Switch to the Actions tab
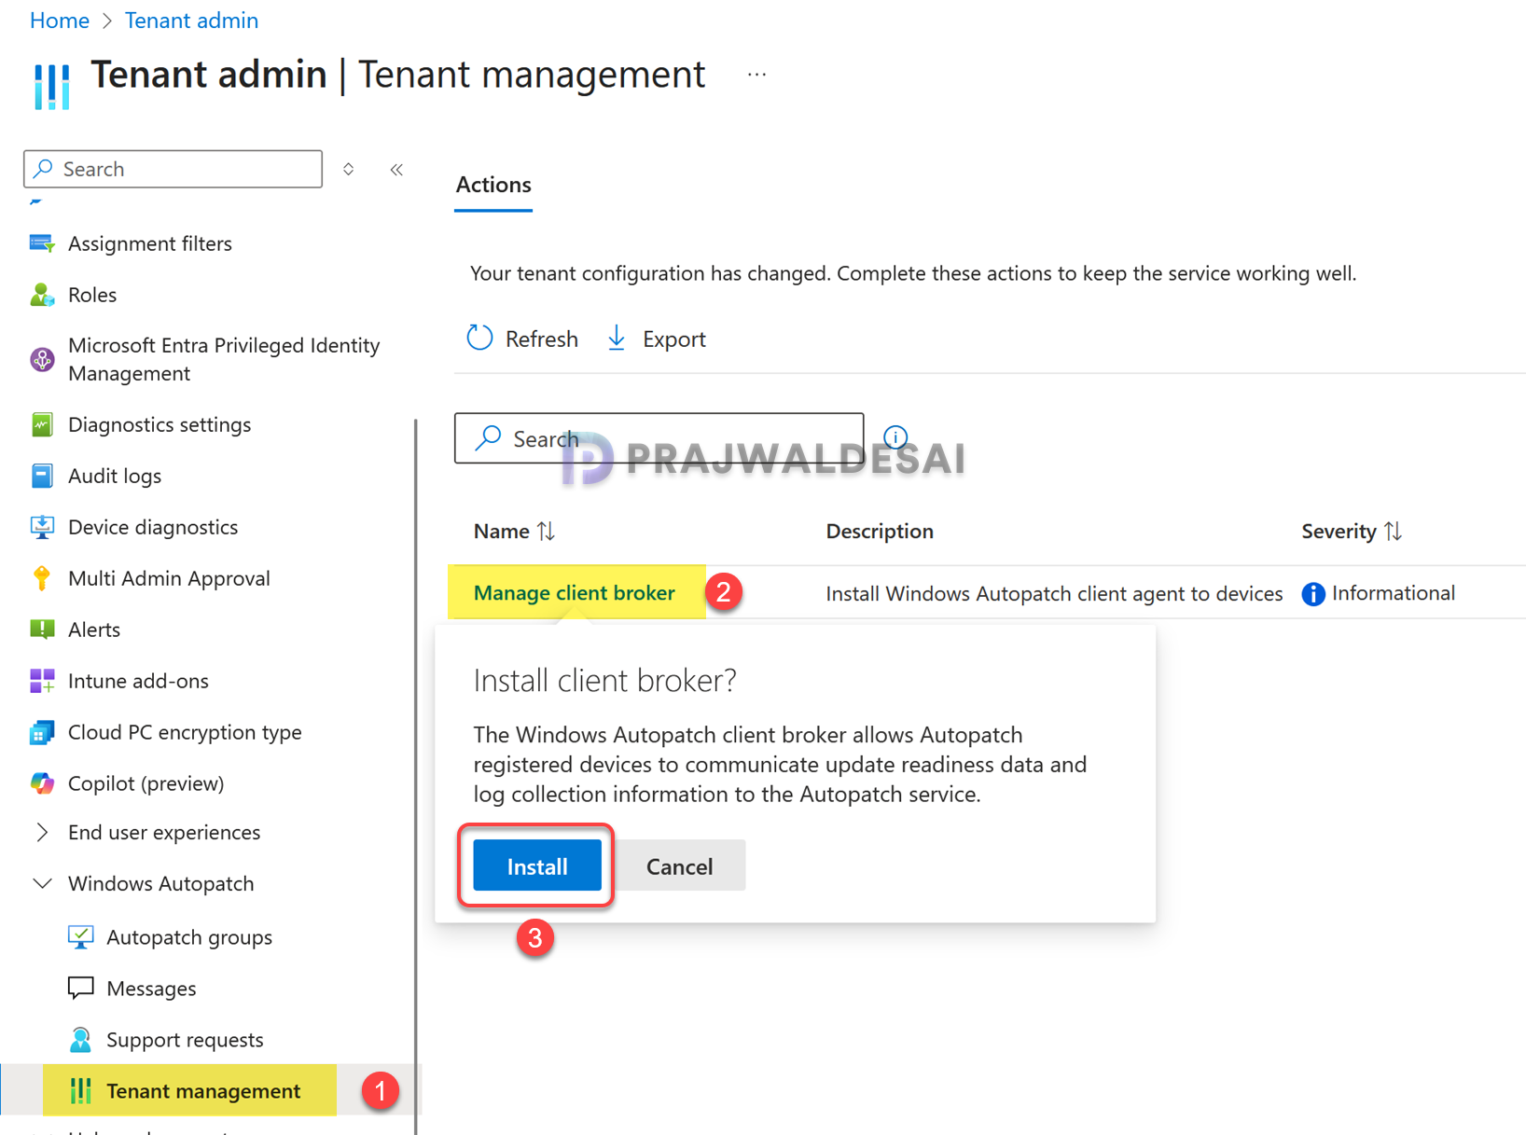This screenshot has width=1526, height=1135. [x=493, y=185]
